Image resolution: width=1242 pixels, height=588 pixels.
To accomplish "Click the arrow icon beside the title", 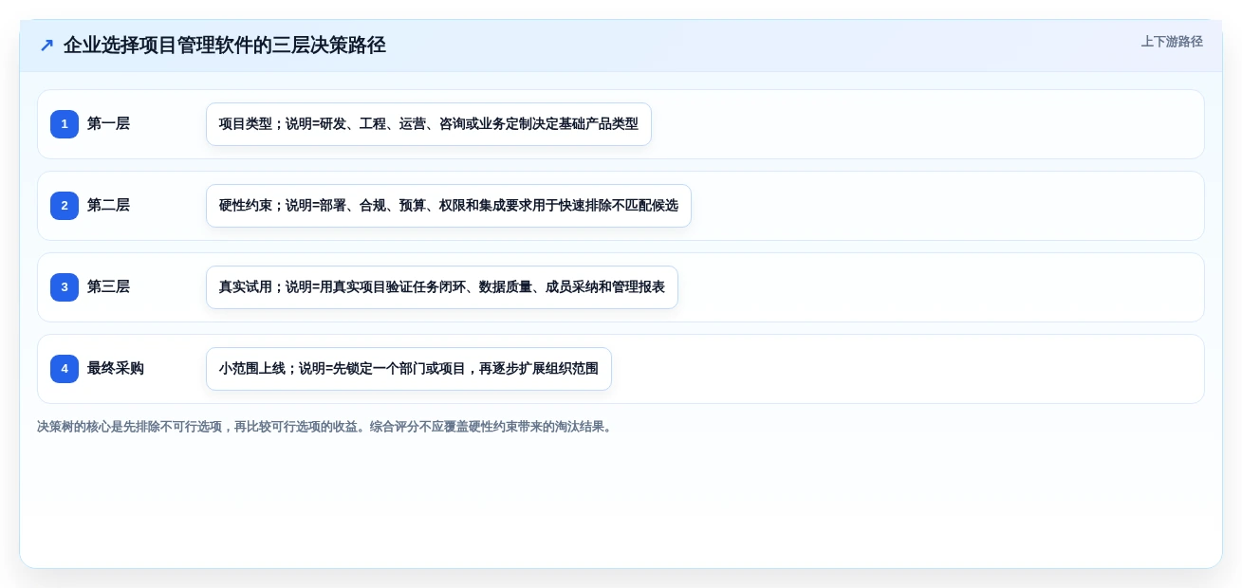I will [46, 46].
